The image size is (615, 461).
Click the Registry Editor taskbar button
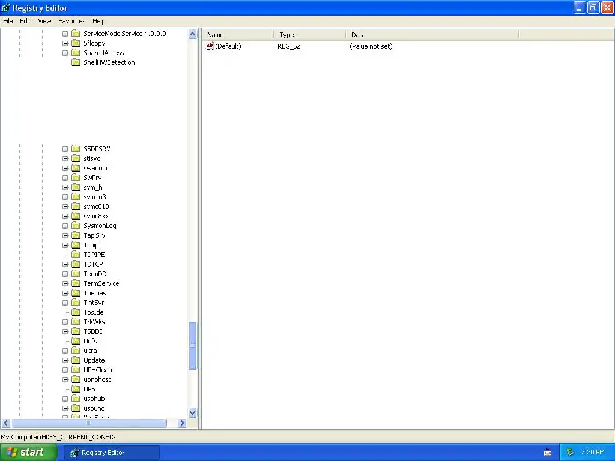[x=112, y=453]
